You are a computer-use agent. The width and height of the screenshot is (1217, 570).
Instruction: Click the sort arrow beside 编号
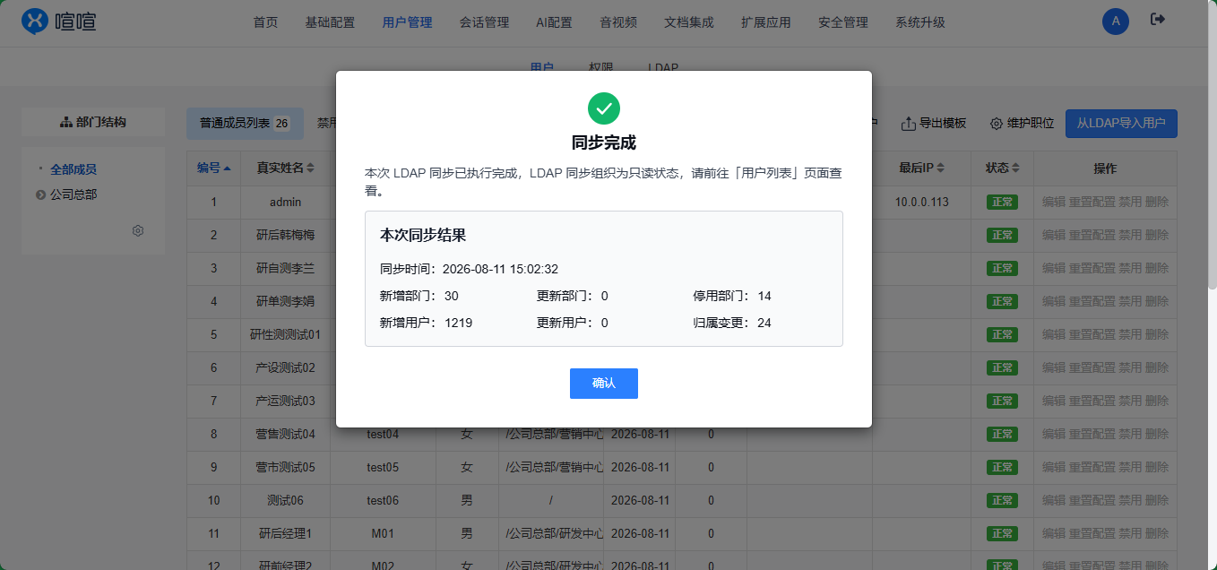coord(228,168)
